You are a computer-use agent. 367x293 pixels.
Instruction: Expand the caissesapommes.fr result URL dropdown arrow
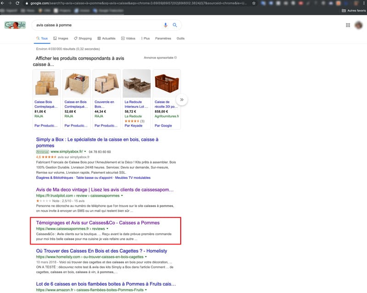point(107,228)
